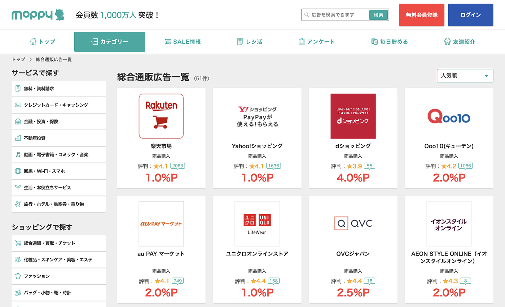Click the magnifier icon in search box

(307, 15)
